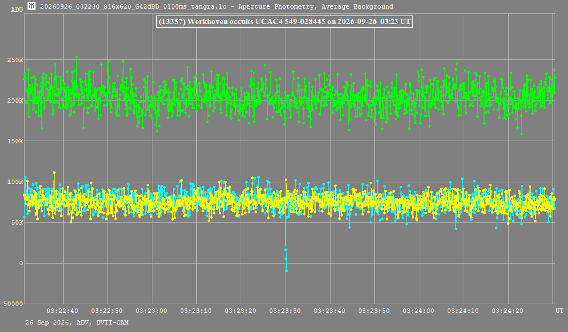Select the 100K y-axis label
The width and height of the screenshot is (568, 332).
coord(15,182)
